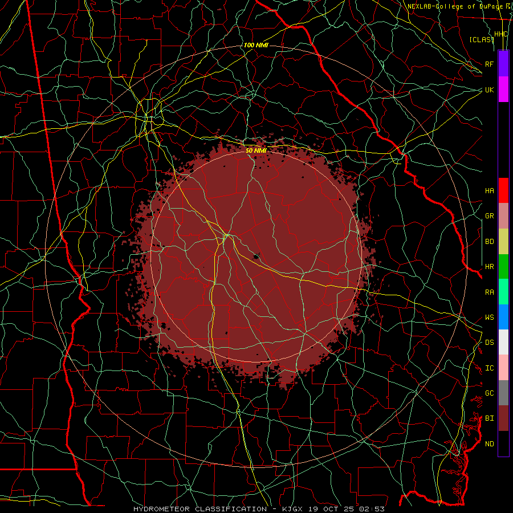Click the NEXLAB-College of DuPage header text
The image size is (513, 513).
[456, 6]
